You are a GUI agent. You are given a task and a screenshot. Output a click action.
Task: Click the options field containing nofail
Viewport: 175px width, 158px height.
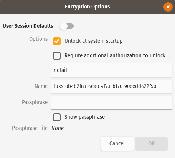112,70
